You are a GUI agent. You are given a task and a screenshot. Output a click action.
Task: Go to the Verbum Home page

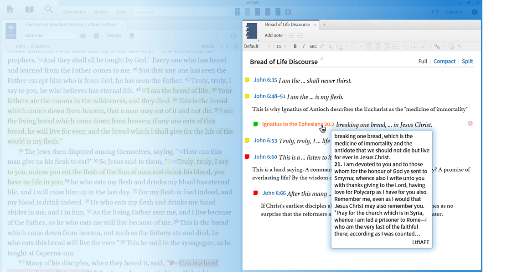click(10, 10)
